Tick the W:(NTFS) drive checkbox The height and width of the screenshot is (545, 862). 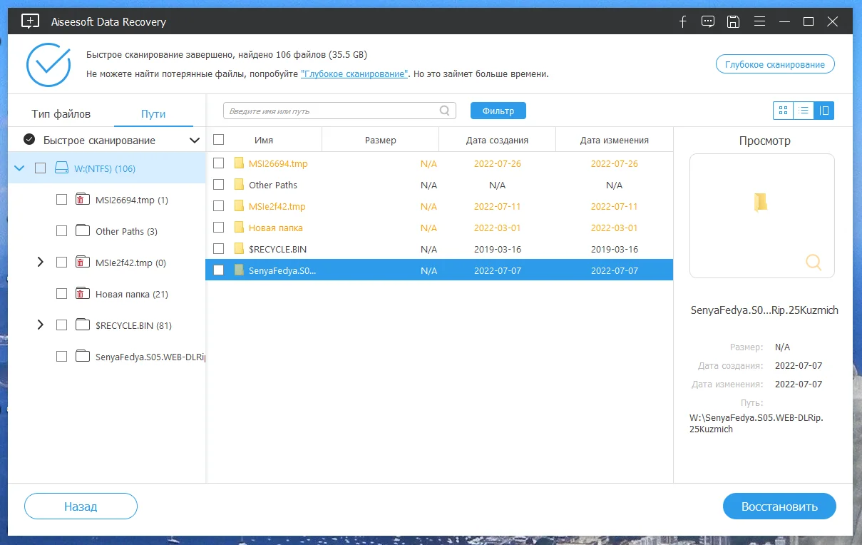coord(41,168)
